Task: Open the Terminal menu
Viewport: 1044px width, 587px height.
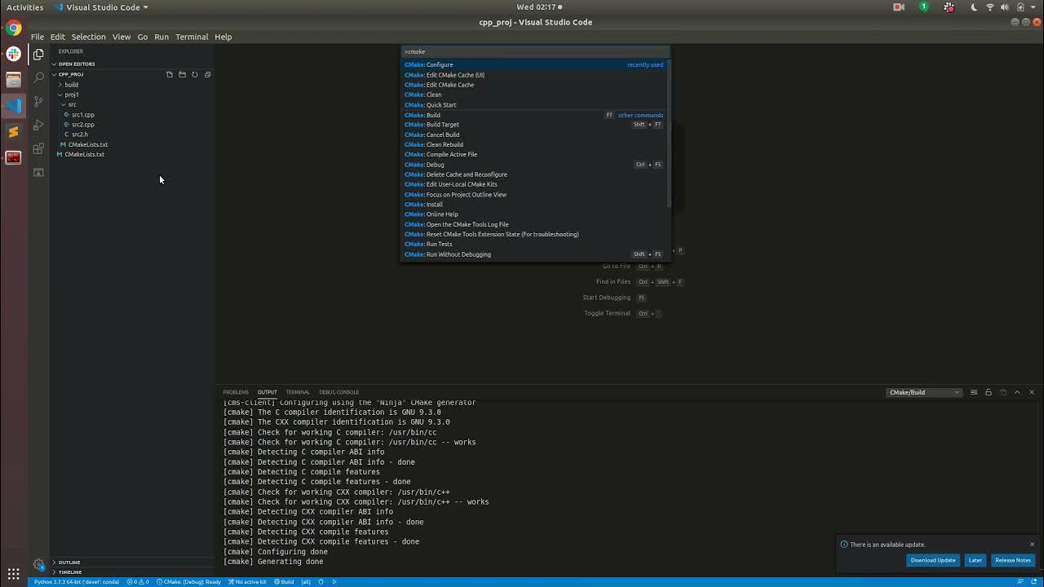Action: [x=192, y=37]
